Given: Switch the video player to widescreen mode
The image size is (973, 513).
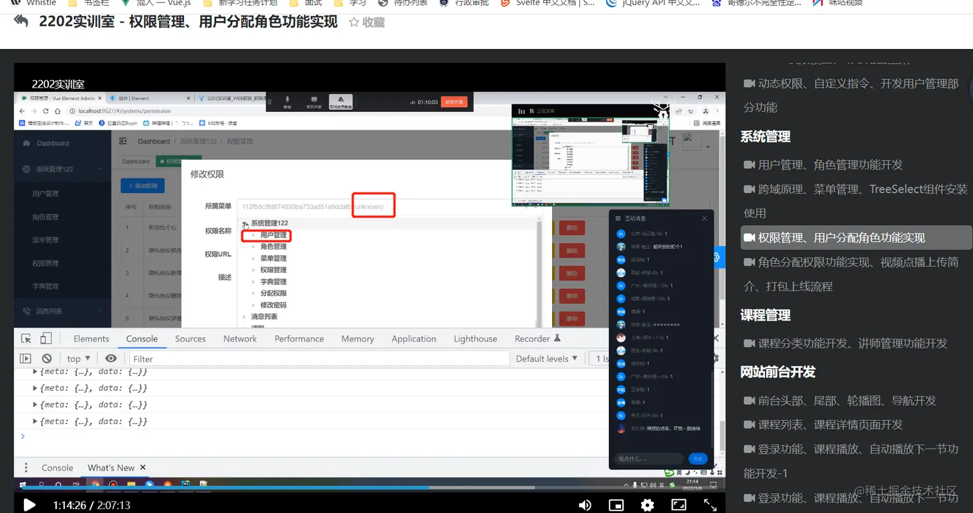Looking at the screenshot, I should 679,505.
